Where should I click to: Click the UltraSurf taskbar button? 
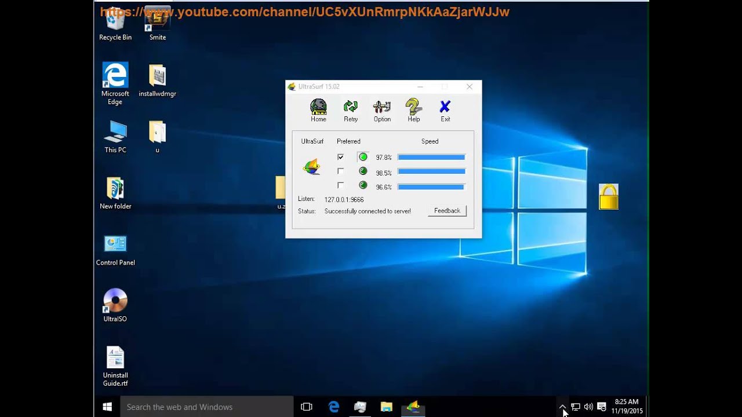coord(413,407)
